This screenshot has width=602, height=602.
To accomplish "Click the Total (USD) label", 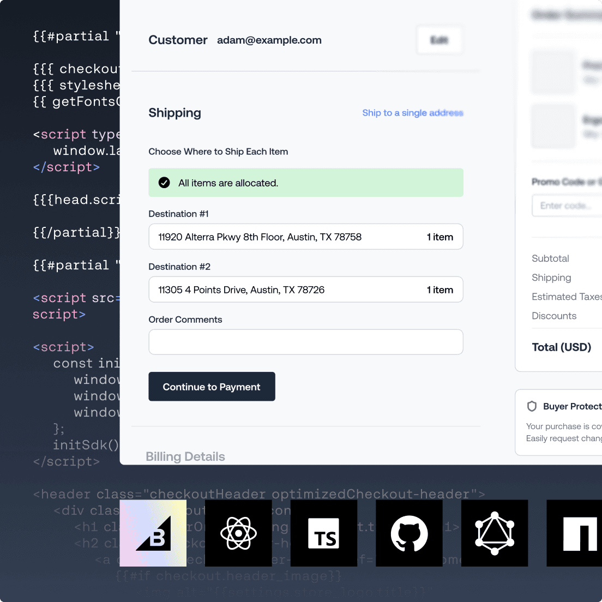I will point(561,347).
